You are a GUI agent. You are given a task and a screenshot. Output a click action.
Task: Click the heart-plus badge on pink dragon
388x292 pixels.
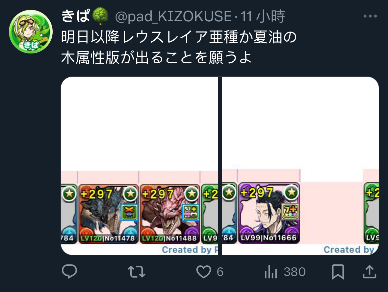pyautogui.click(x=190, y=212)
